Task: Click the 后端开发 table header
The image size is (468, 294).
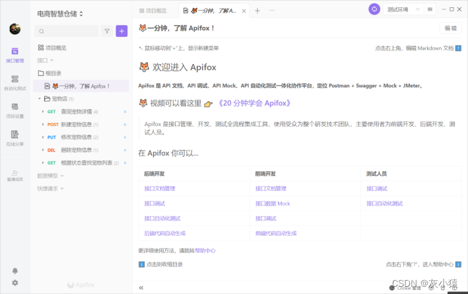Action: tap(154, 174)
